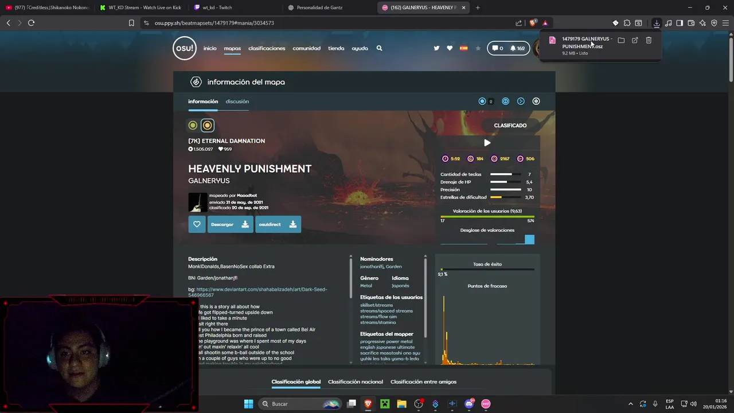734x413 pixels.
Task: Open the tienda menu
Action: click(x=336, y=48)
